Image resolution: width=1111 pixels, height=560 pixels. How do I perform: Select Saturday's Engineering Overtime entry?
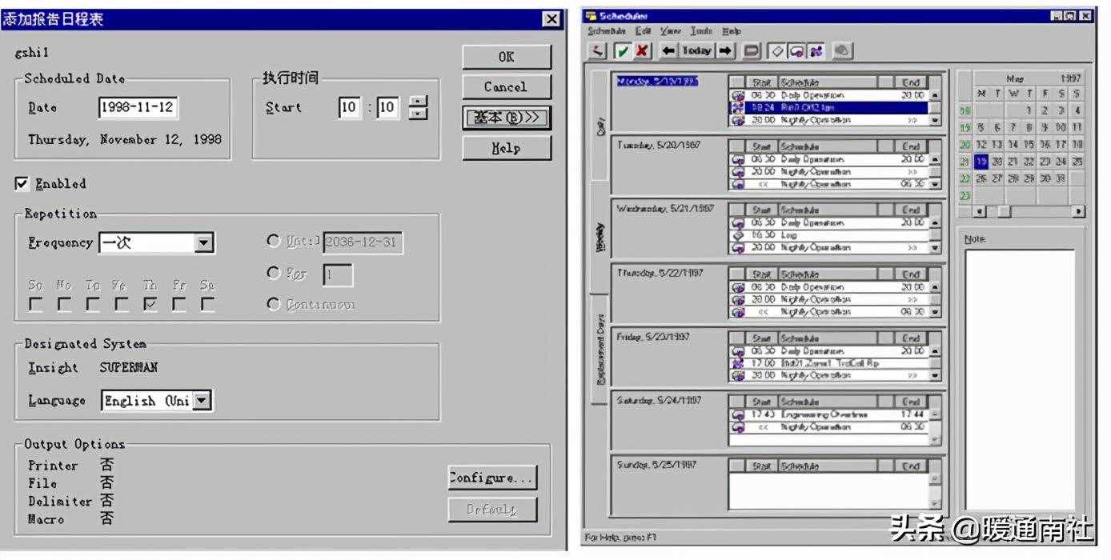click(829, 414)
